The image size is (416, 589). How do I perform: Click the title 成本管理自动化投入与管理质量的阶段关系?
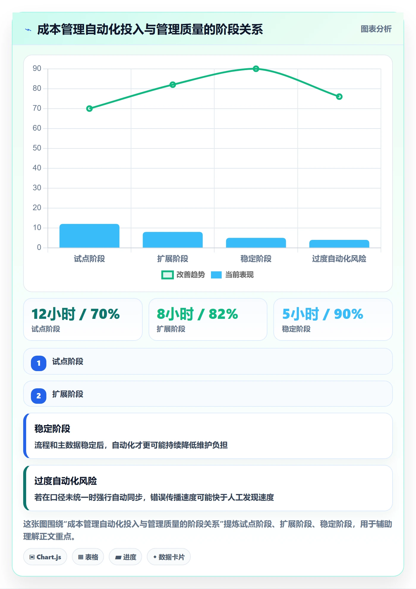click(150, 29)
